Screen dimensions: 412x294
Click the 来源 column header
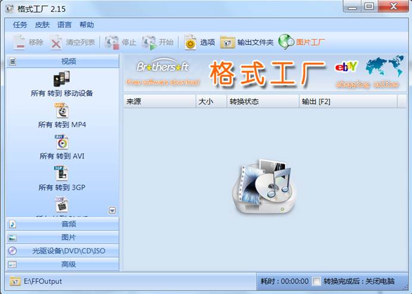[159, 102]
